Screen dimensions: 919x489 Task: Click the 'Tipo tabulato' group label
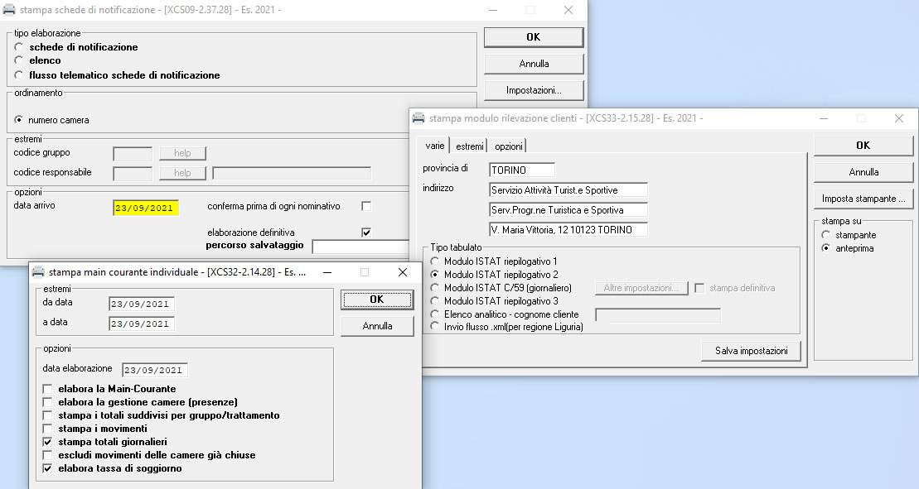tap(456, 247)
